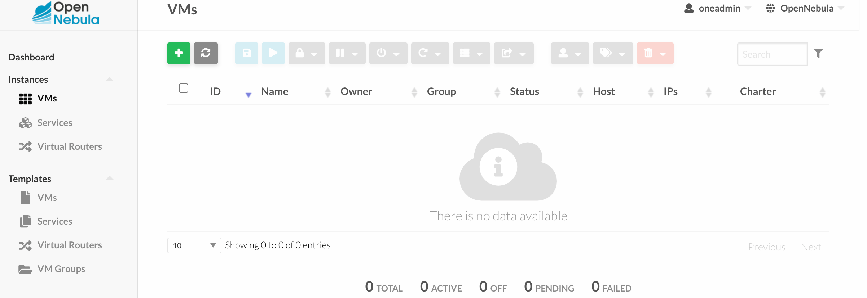Viewport: 867px width, 298px height.
Task: Sort the table by Status column
Action: click(524, 91)
